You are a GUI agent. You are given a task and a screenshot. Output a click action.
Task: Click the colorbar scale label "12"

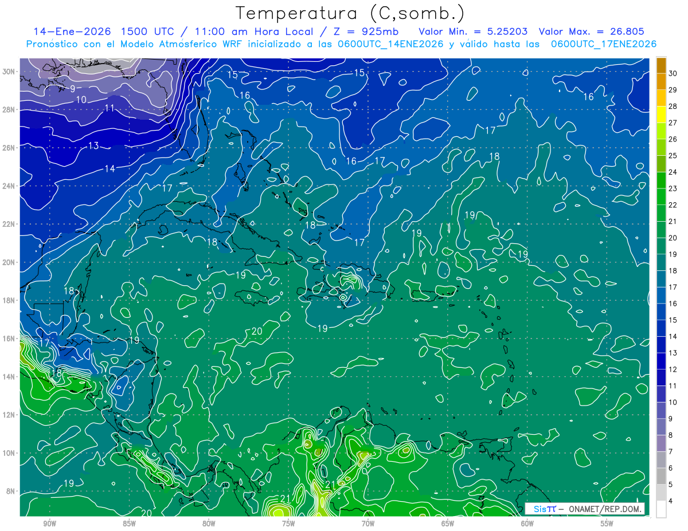click(x=673, y=369)
